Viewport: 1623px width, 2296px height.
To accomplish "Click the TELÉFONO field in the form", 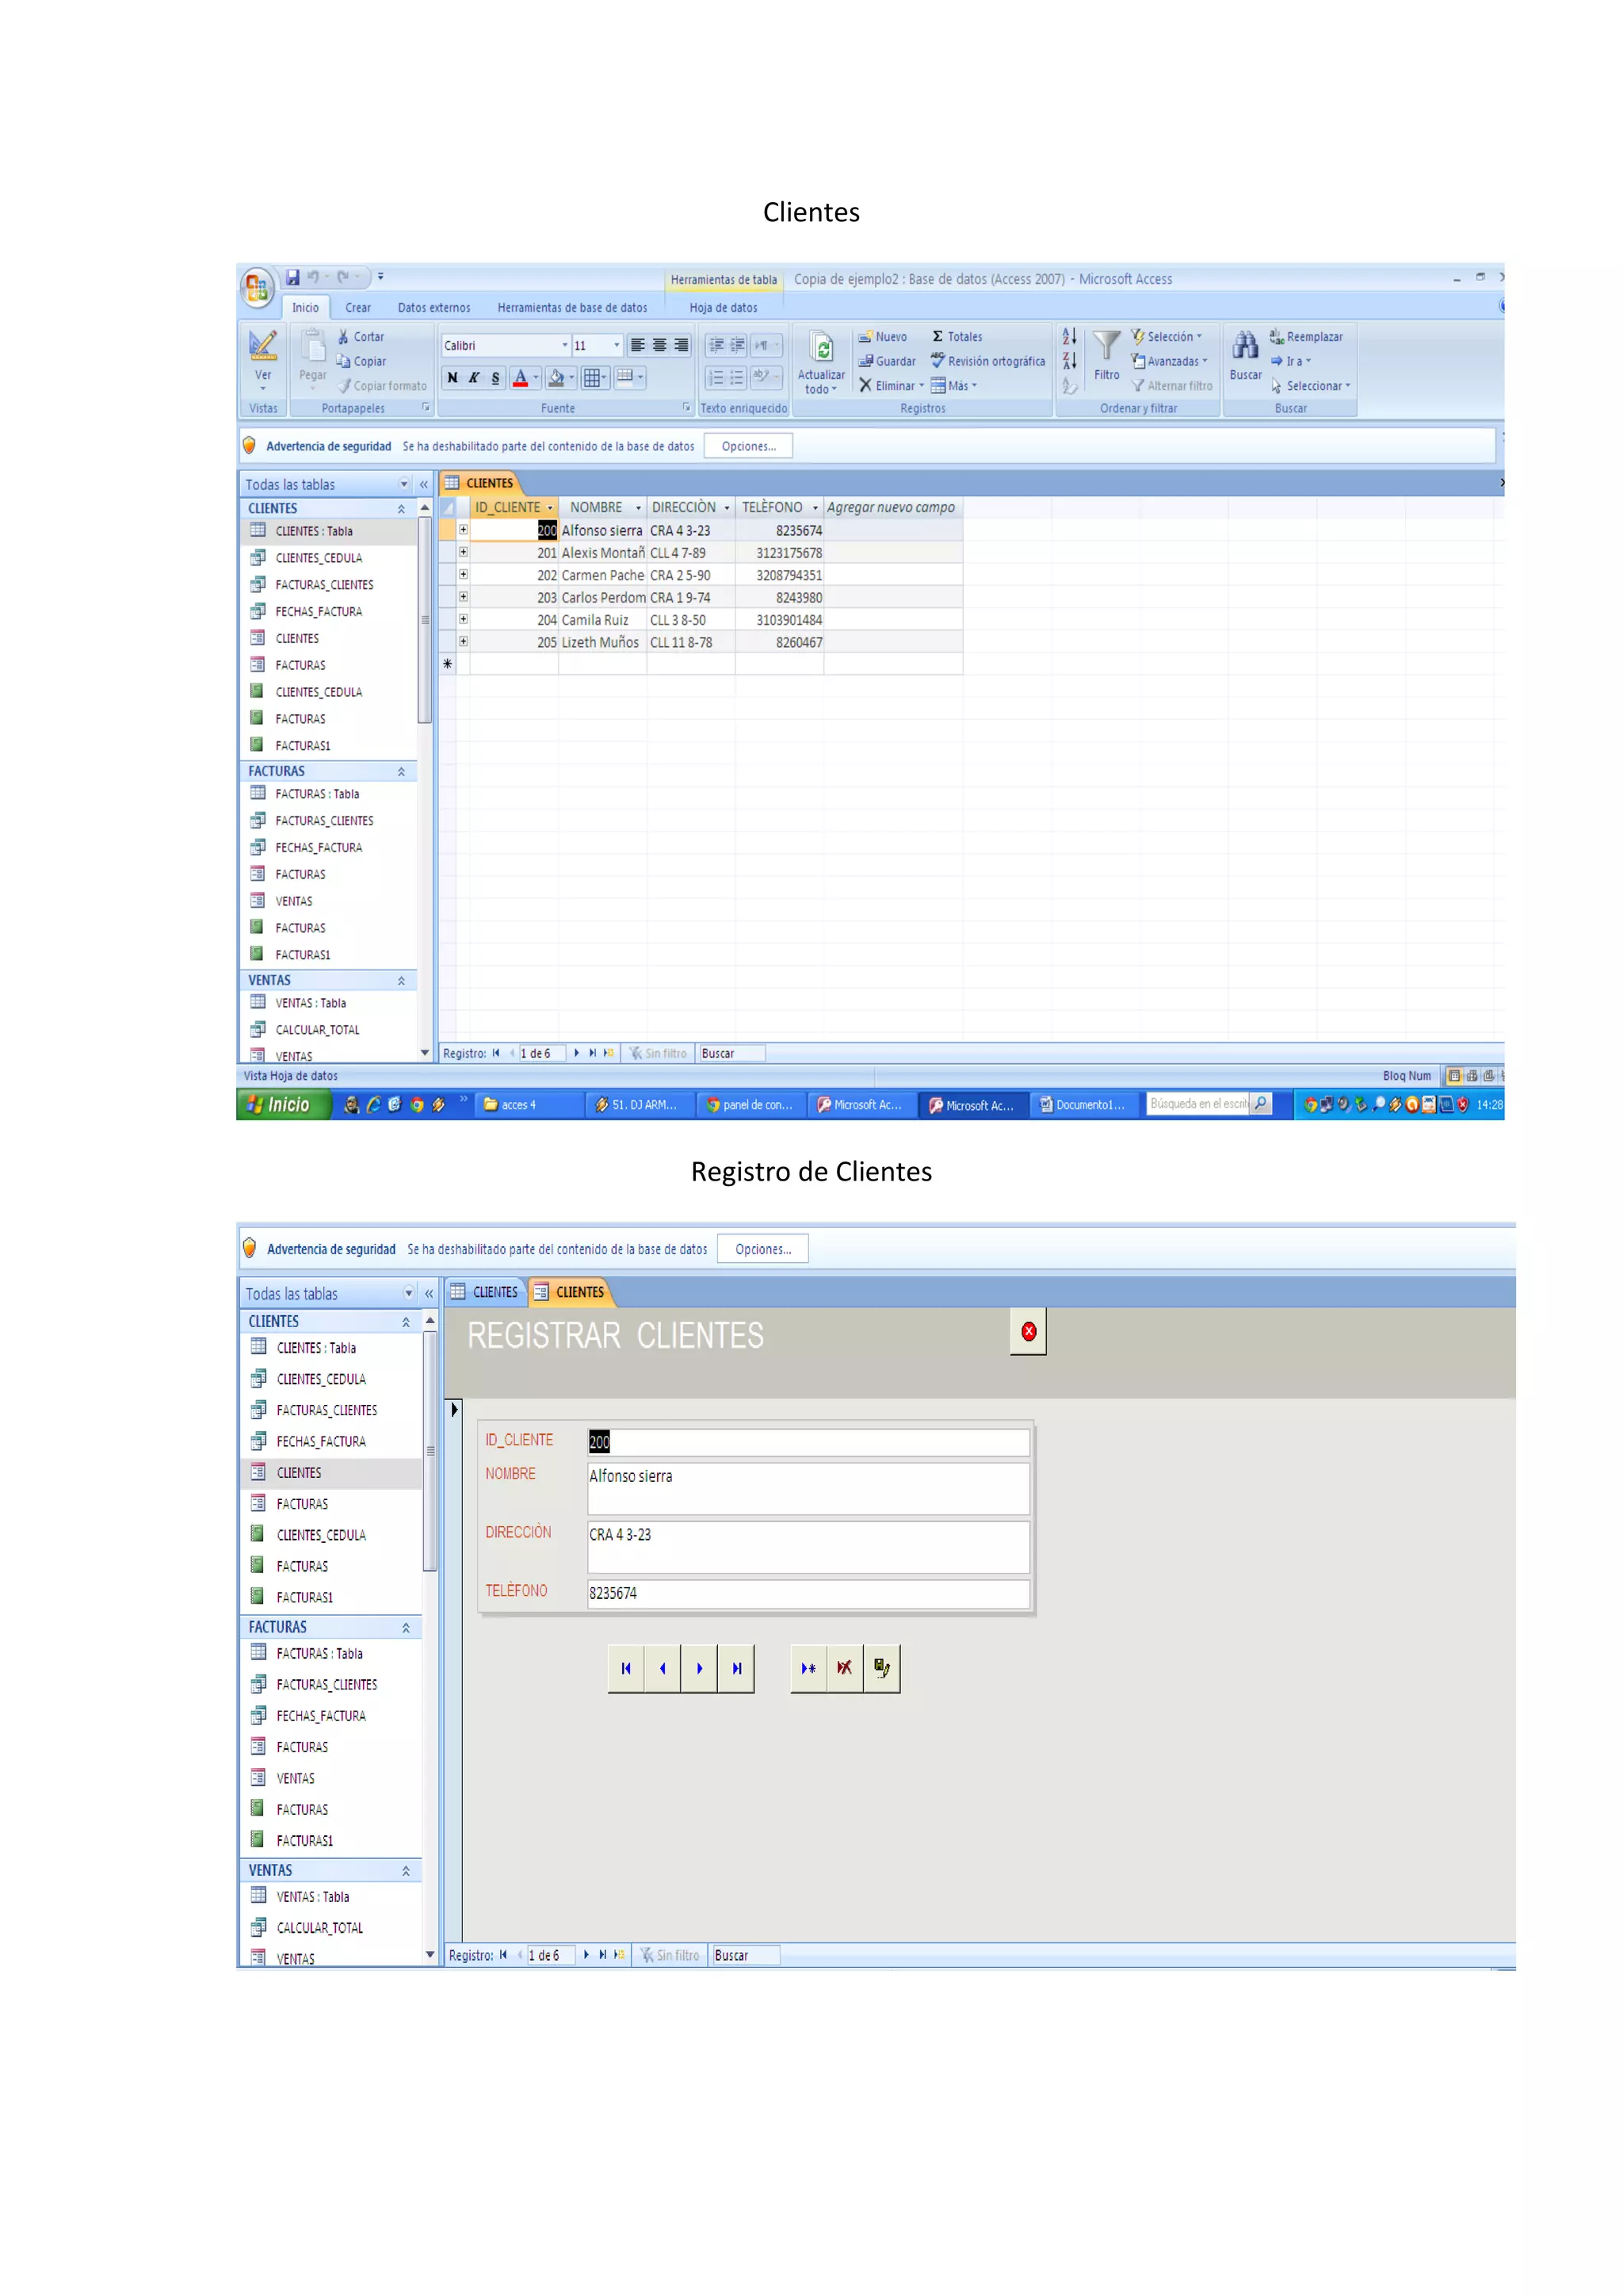I will pos(808,1593).
